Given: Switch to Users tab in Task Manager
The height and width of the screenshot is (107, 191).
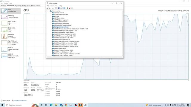Looking at the screenshot, I should 29,6.
